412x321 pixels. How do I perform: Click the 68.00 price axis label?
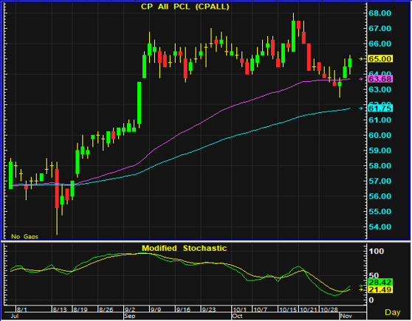click(380, 13)
